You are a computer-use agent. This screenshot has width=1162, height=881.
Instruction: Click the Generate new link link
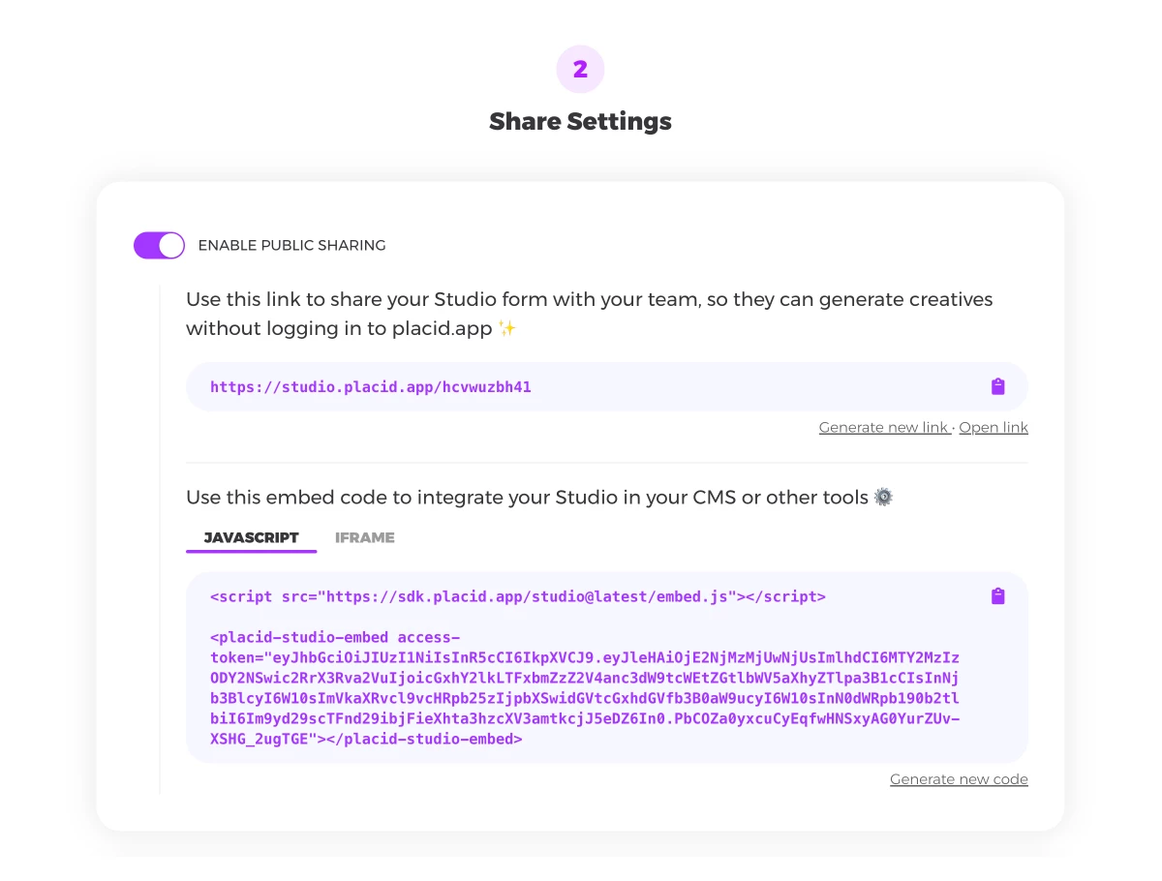[x=884, y=428]
